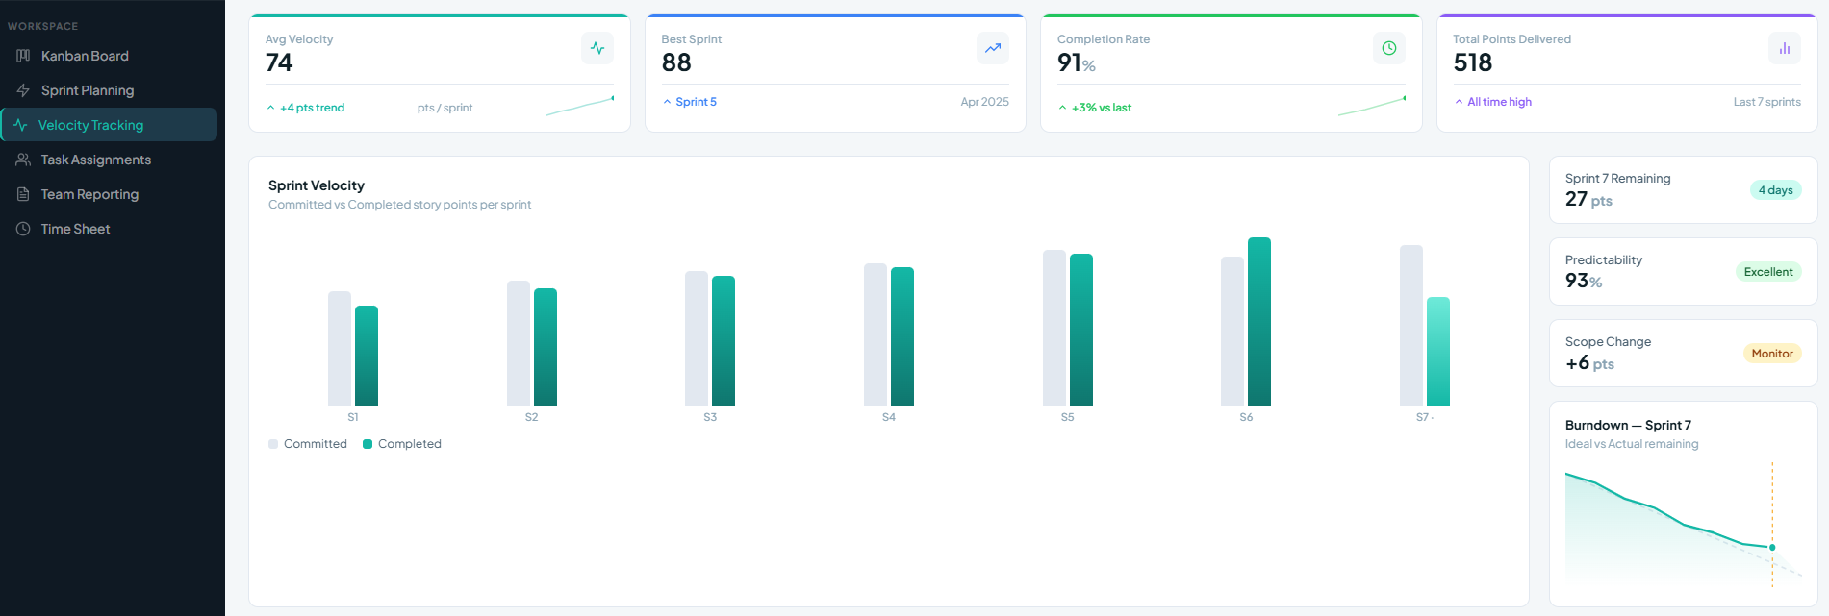Click the Time Sheet clock icon
The image size is (1829, 616).
pos(23,229)
